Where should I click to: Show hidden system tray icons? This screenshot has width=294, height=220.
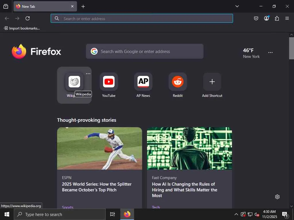click(236, 214)
